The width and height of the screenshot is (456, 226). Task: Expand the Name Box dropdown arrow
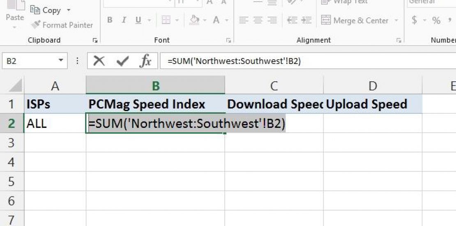tap(61, 61)
